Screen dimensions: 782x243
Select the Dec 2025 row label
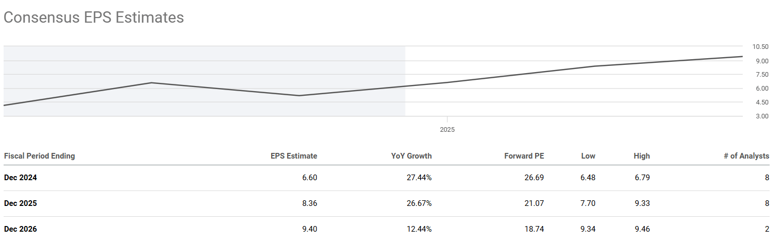[x=21, y=203]
